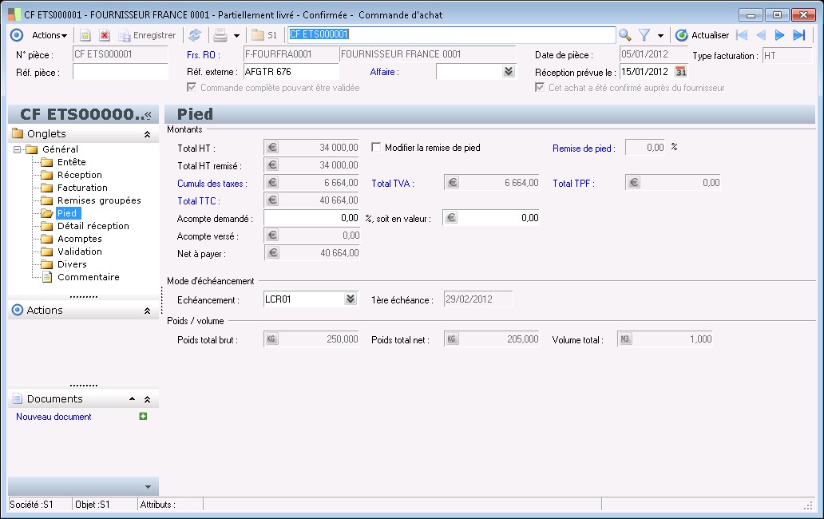This screenshot has width=824, height=519.
Task: Select Réception in the tree
Action: pyautogui.click(x=79, y=175)
